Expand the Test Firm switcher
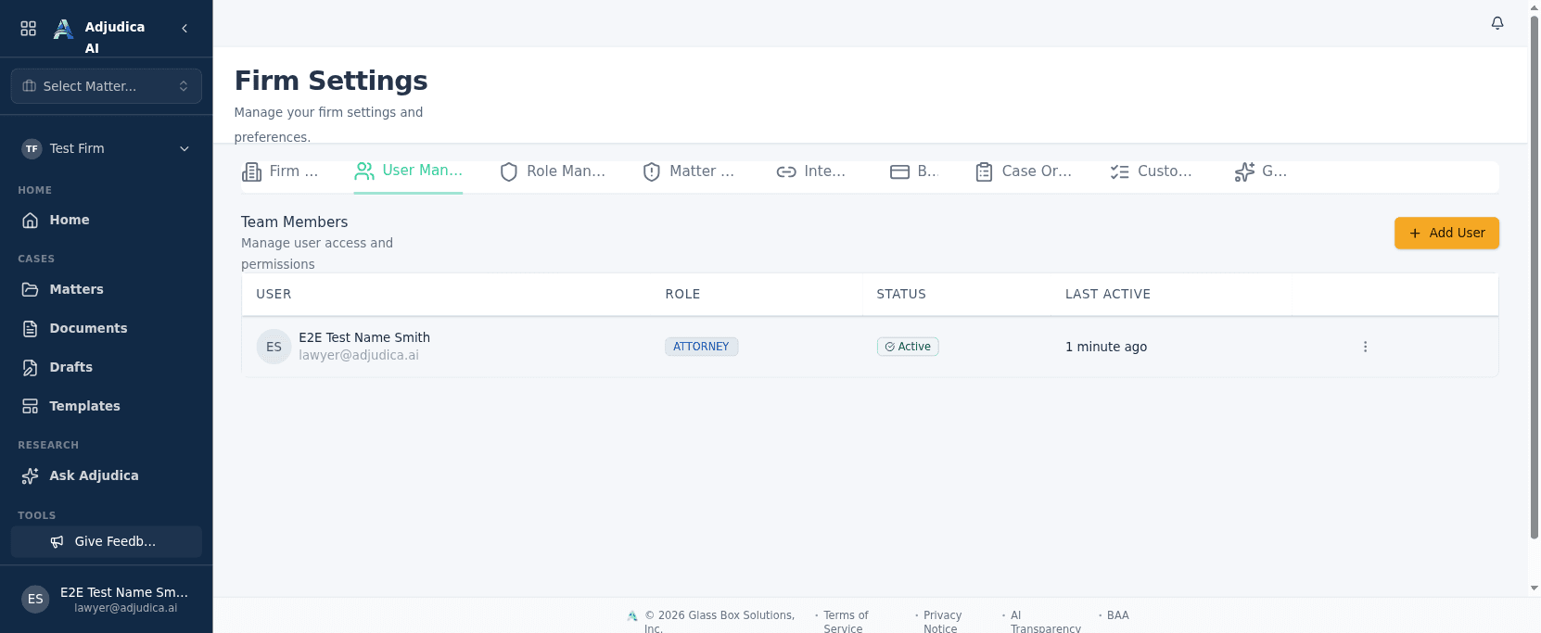Image resolution: width=1541 pixels, height=633 pixels. pos(107,148)
